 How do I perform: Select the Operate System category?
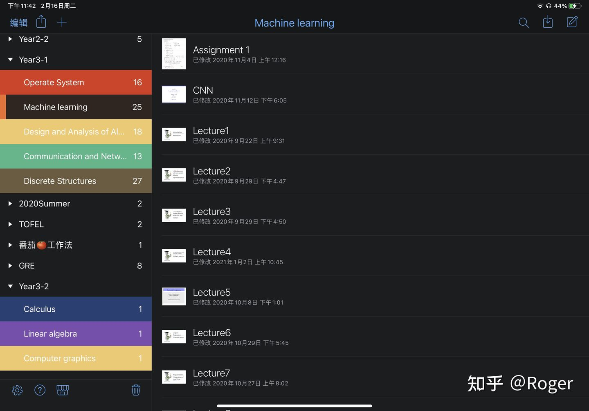point(76,82)
